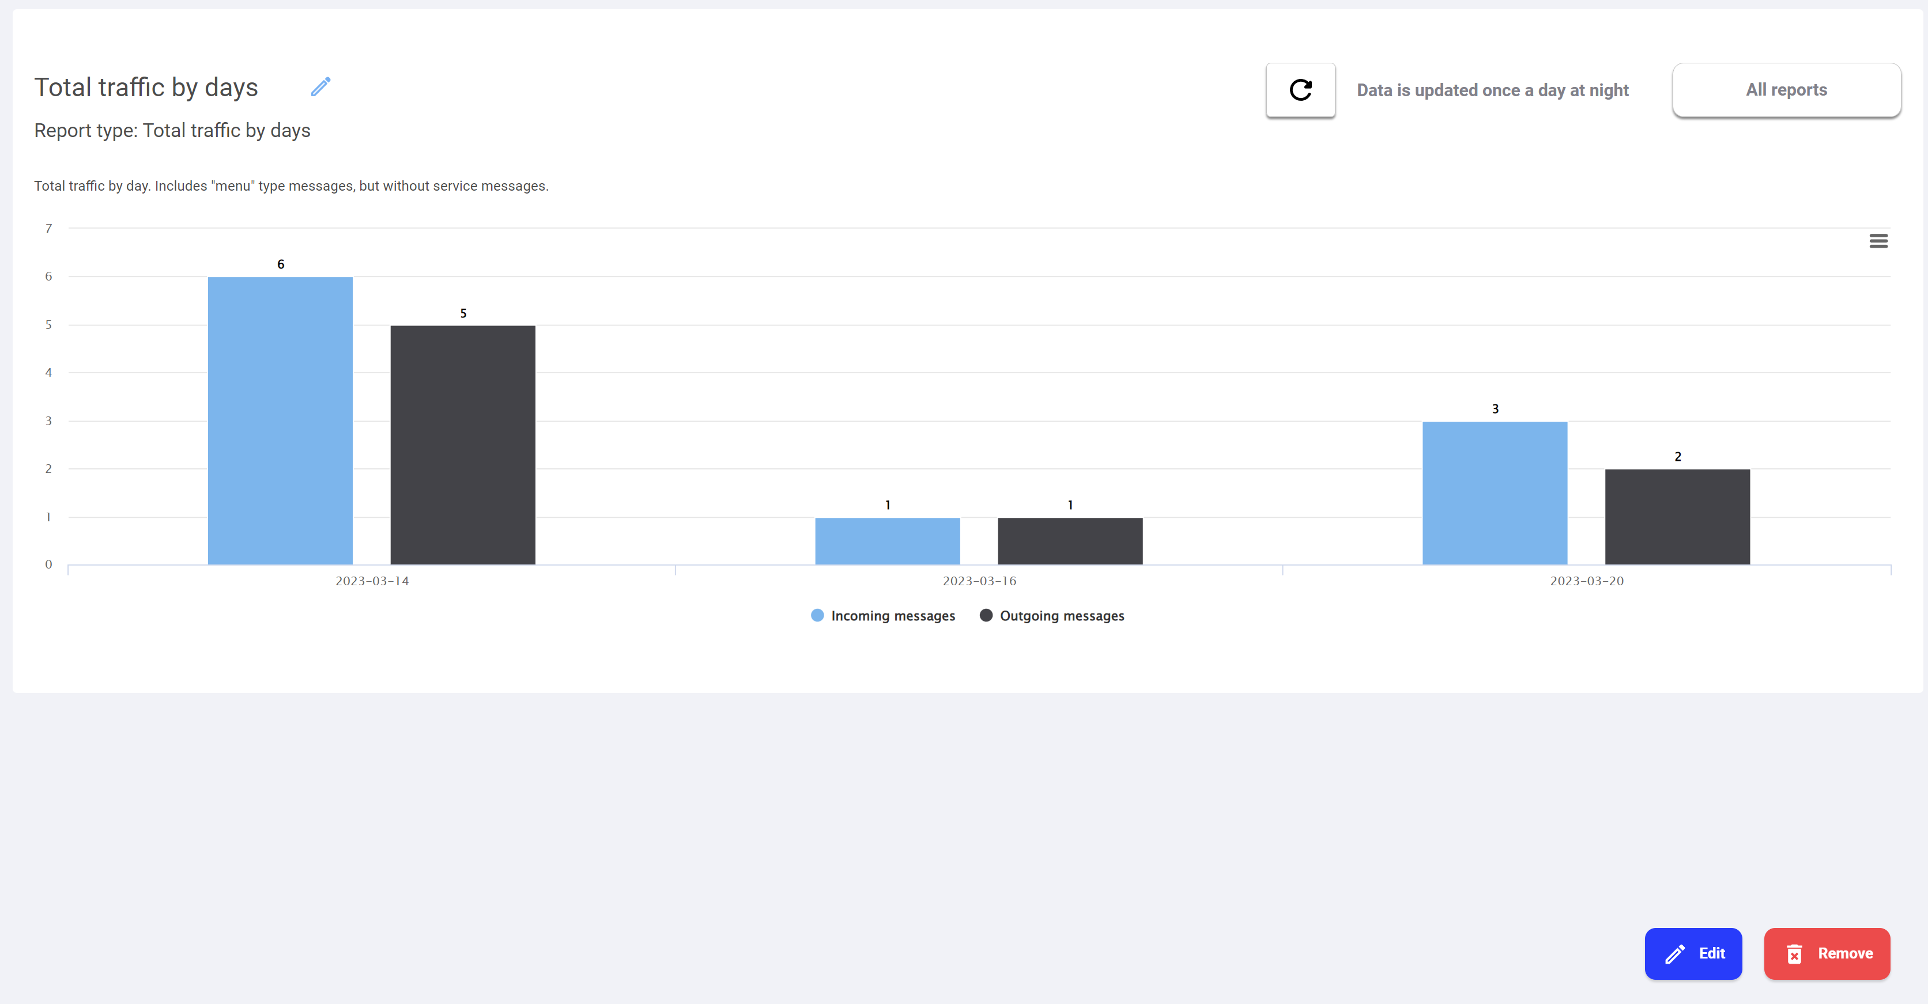Click the red Remove button
The width and height of the screenshot is (1928, 1004).
tap(1827, 953)
